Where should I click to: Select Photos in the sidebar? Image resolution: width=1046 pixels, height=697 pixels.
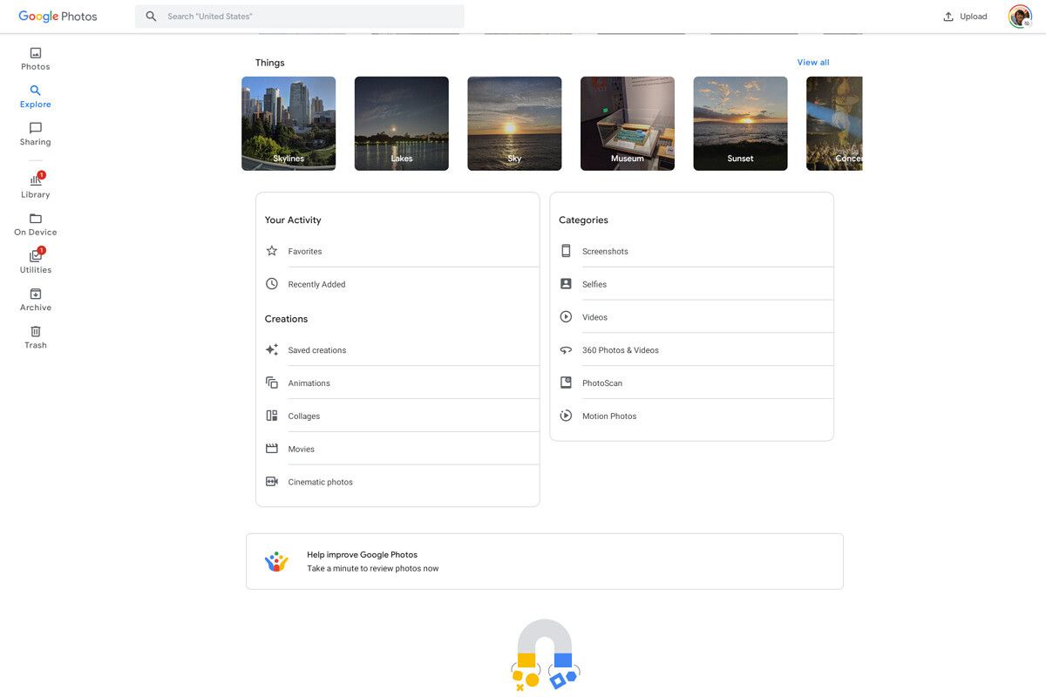[x=35, y=59]
